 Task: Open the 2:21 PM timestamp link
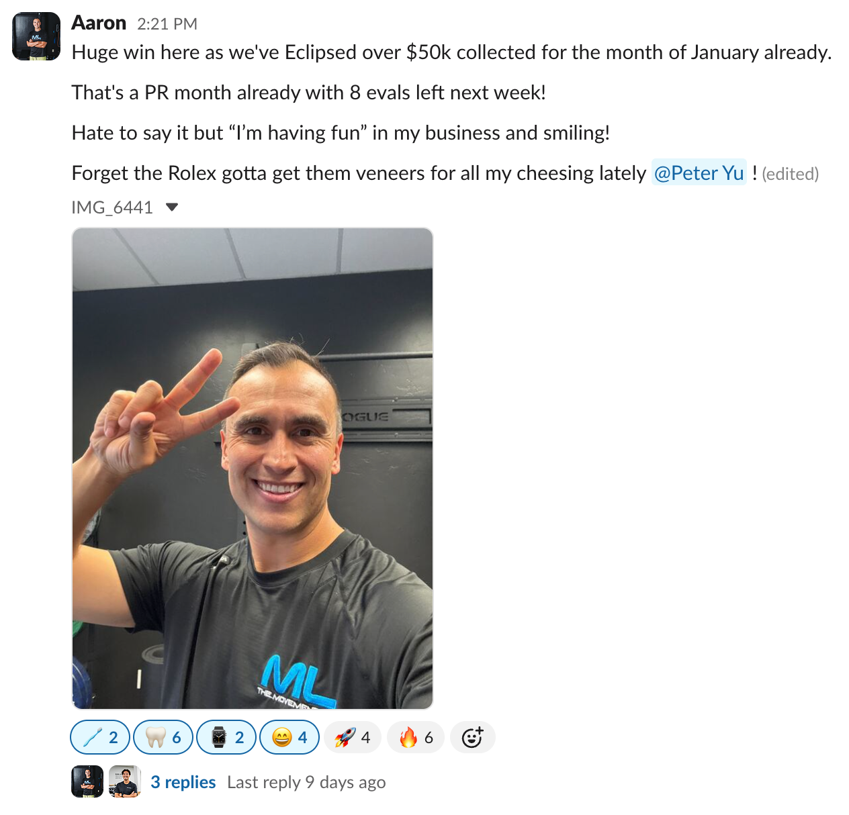click(167, 23)
